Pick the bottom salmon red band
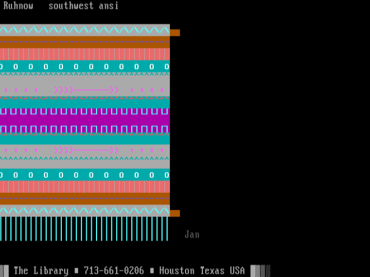The image size is (370, 277). click(x=84, y=186)
